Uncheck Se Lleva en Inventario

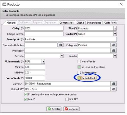79,67
